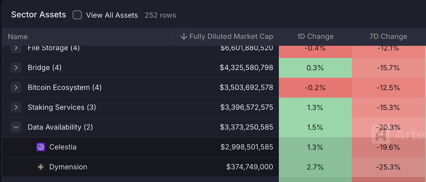Image resolution: width=426 pixels, height=182 pixels.
Task: Click the View All Assets label
Action: (112, 15)
